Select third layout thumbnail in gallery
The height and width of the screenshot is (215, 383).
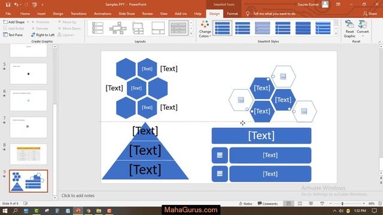138,28
